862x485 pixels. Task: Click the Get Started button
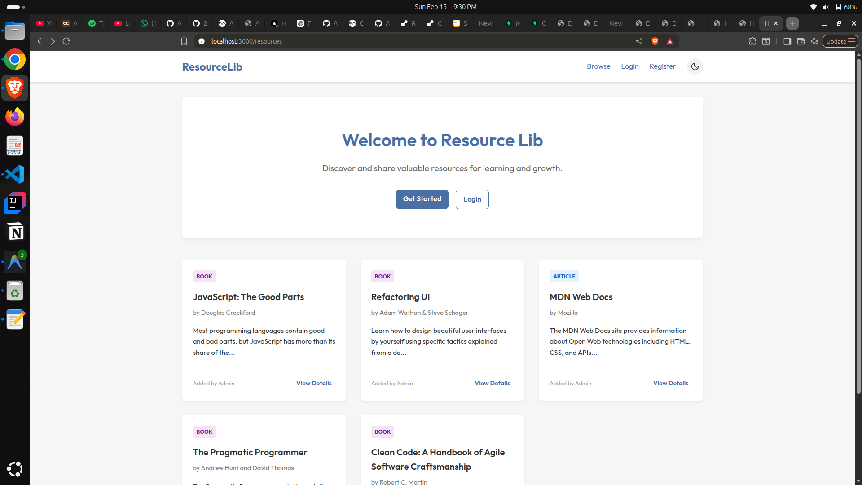click(x=422, y=199)
